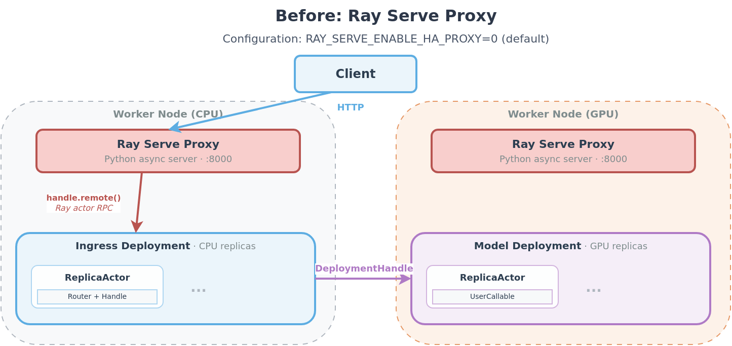Toggle the Router + Handle component
The image size is (732, 346).
coord(97,297)
